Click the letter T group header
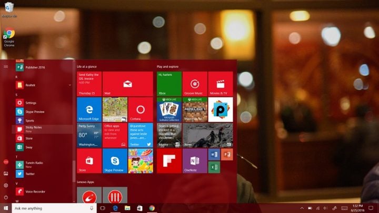The width and height of the screenshot is (379, 213). pyautogui.click(x=16, y=157)
